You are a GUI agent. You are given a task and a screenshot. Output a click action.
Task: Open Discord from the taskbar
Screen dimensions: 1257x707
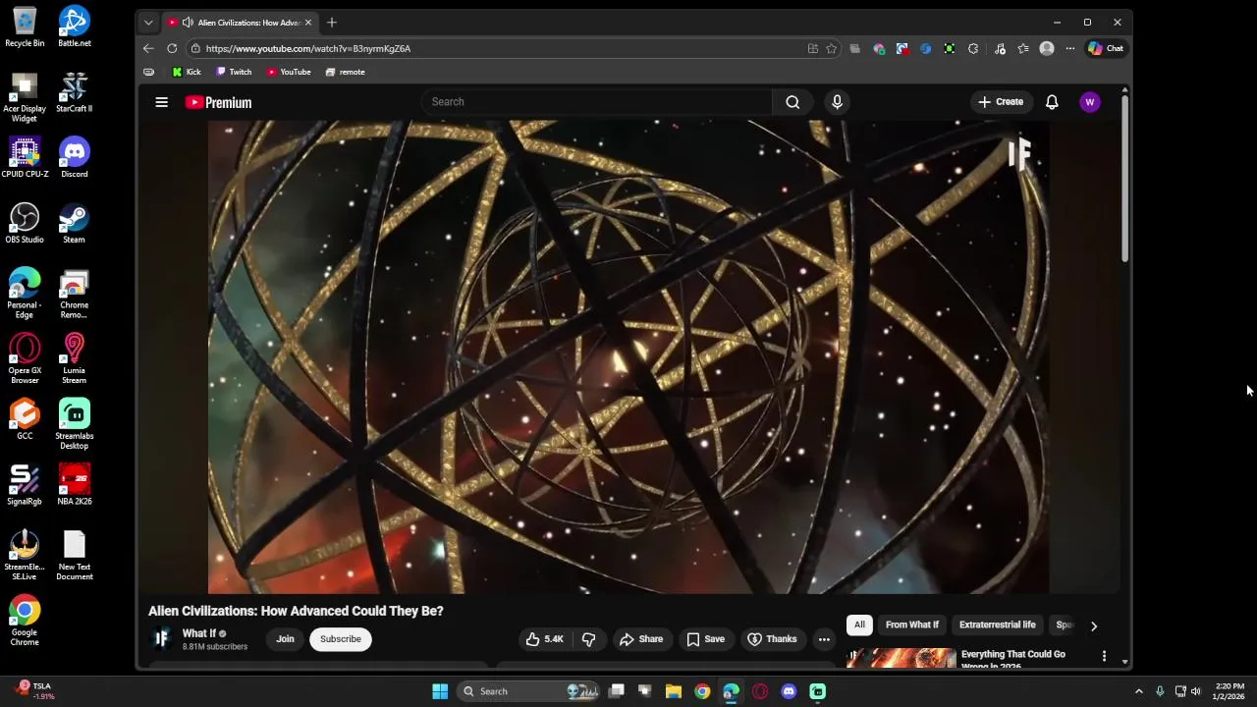(x=789, y=691)
